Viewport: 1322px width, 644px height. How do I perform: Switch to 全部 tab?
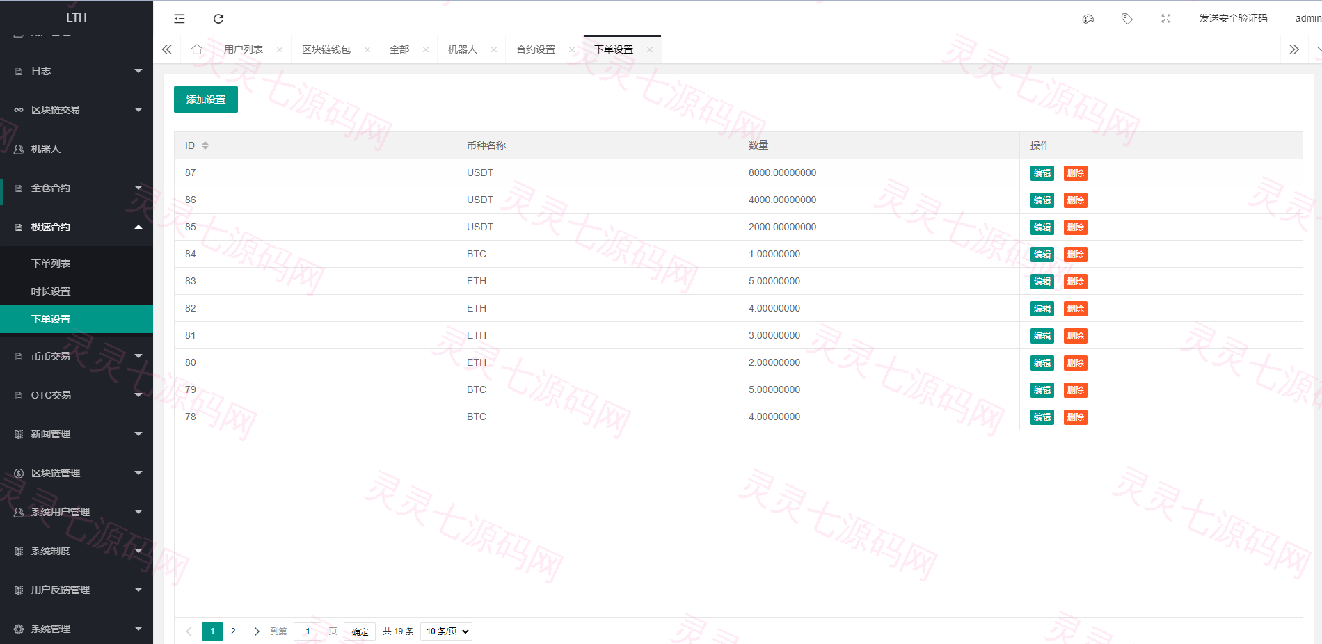(399, 49)
